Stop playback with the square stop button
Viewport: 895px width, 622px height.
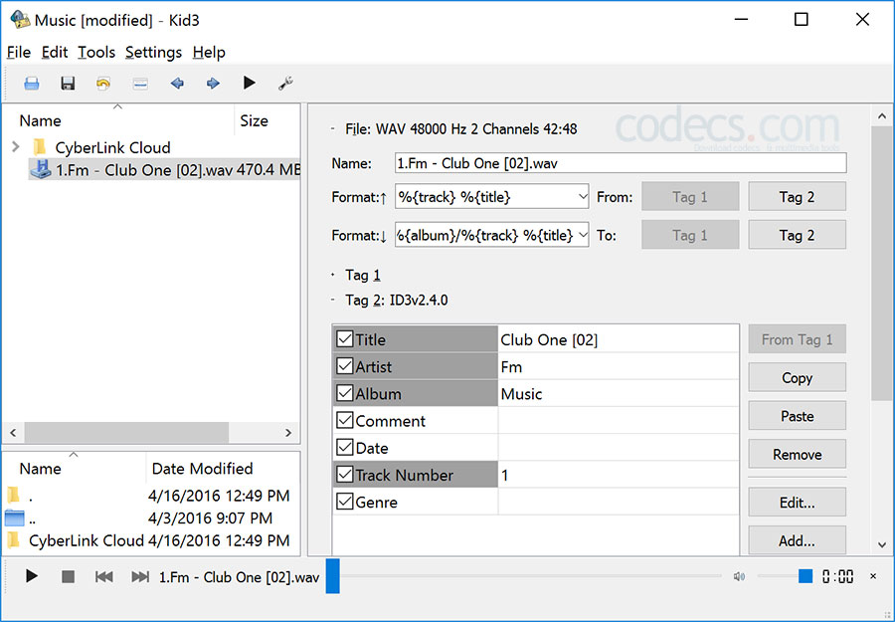click(x=68, y=576)
